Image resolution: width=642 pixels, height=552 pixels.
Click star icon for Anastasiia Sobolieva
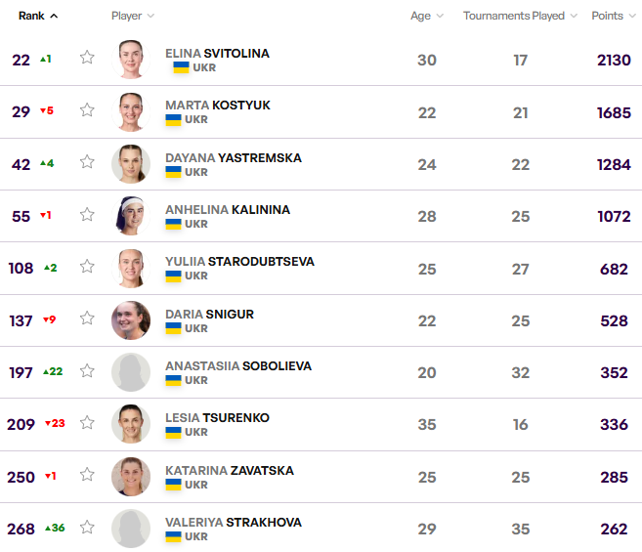click(x=87, y=371)
